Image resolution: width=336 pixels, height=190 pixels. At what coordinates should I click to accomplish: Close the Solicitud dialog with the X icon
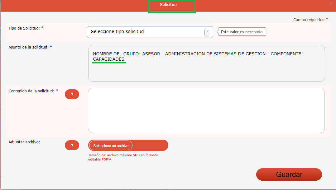(x=331, y=4)
